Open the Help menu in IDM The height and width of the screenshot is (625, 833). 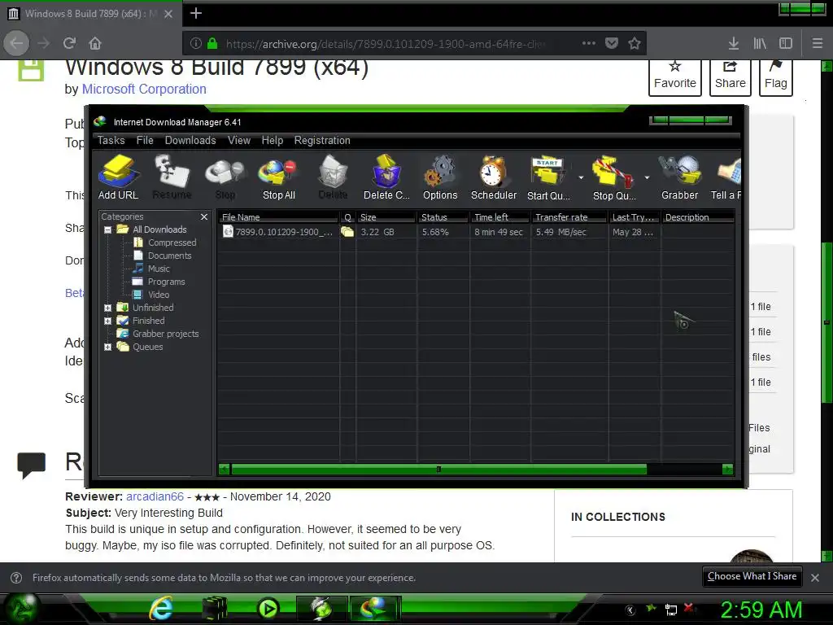tap(272, 140)
